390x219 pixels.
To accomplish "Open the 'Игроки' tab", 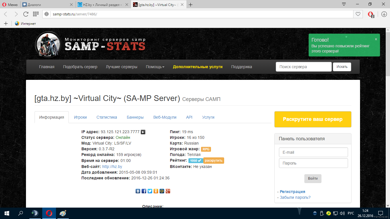I will 80,117.
